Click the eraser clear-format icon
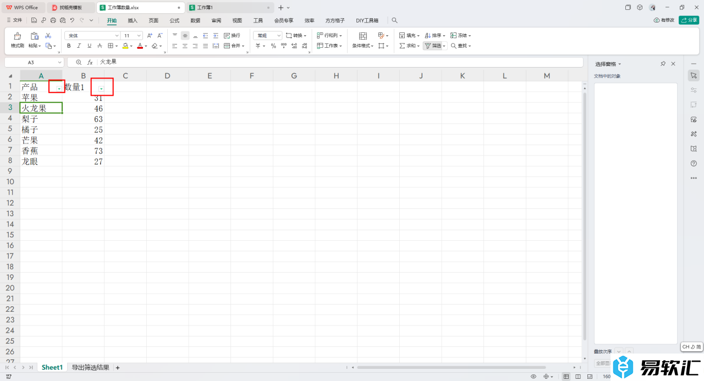 (x=155, y=46)
